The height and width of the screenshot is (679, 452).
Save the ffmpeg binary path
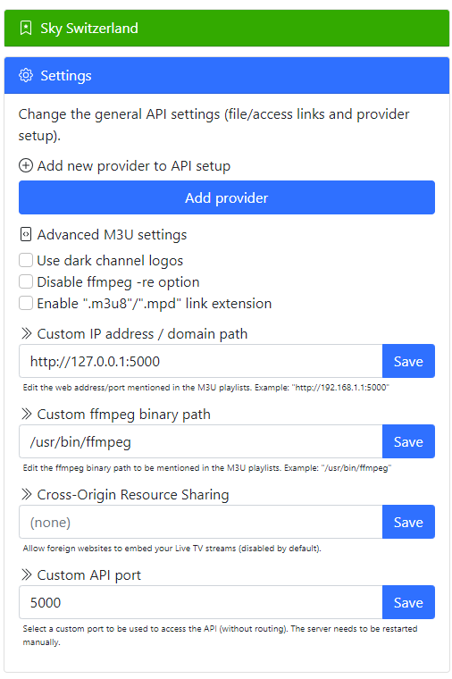408,441
